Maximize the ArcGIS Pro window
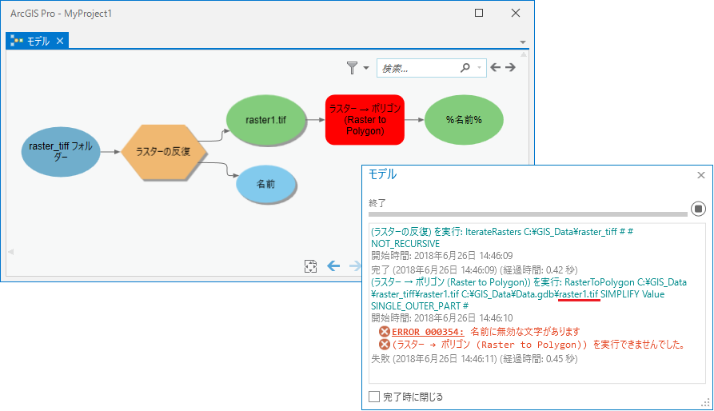Viewport: 714px width, 411px height. (x=479, y=13)
